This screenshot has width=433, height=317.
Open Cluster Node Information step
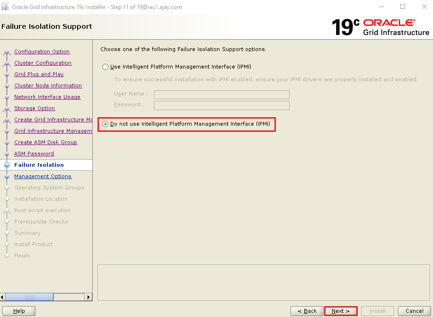[x=48, y=86]
